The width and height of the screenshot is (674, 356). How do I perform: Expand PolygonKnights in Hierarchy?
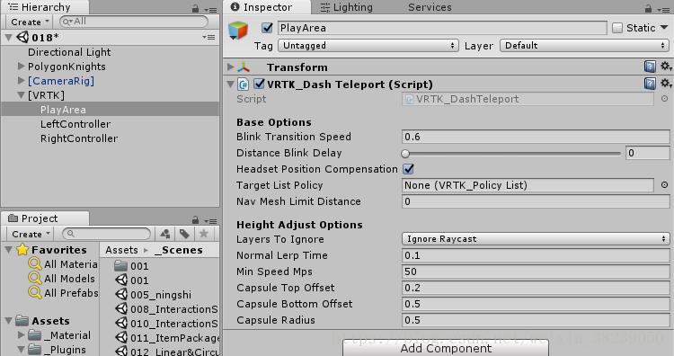(x=21, y=67)
